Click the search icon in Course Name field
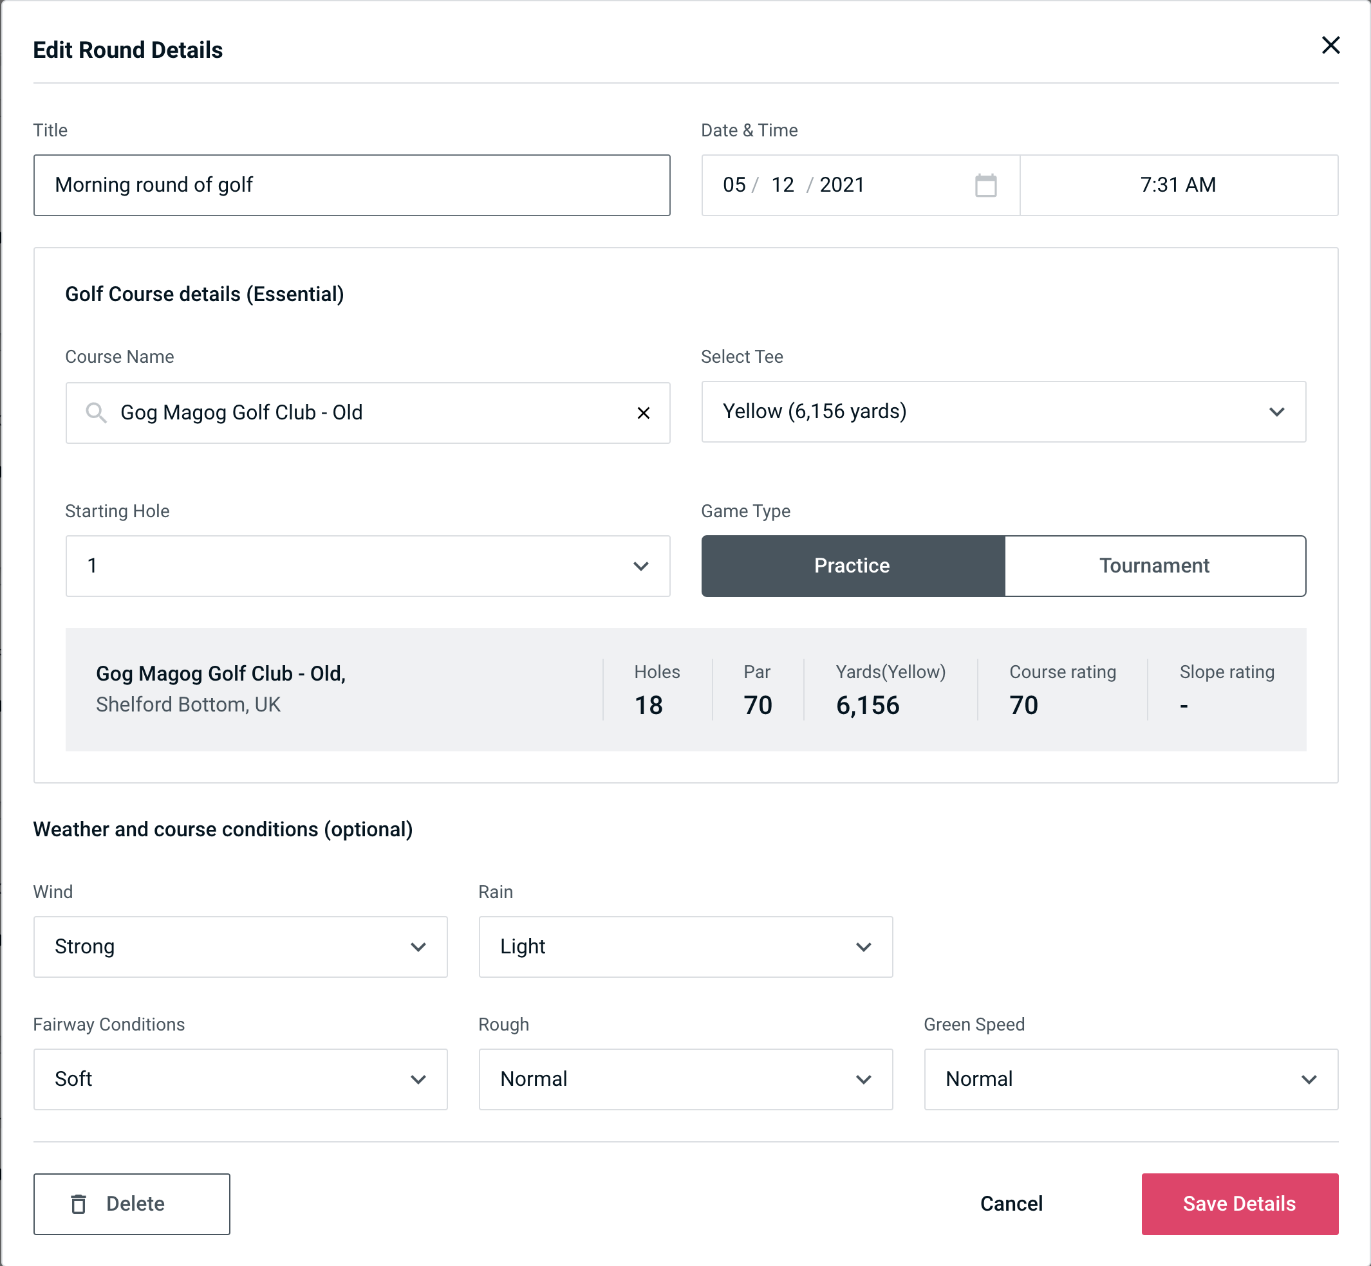Screen dimensions: 1371x1266 (95, 413)
